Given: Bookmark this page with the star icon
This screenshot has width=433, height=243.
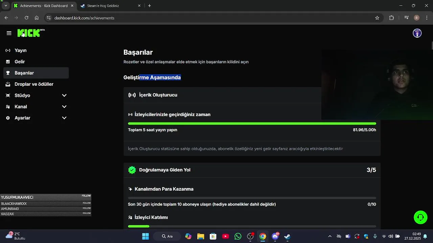Looking at the screenshot, I should click(377, 18).
